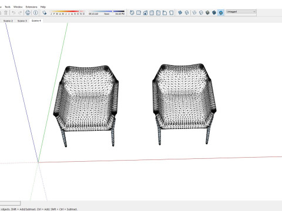Click the Noon label on time slider
This screenshot has height=211, width=282.
[x=107, y=14]
